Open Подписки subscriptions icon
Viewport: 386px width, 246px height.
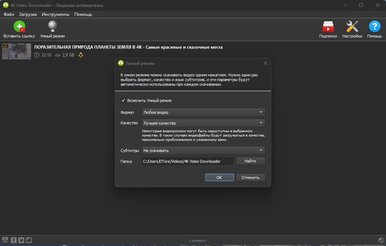[x=328, y=27]
